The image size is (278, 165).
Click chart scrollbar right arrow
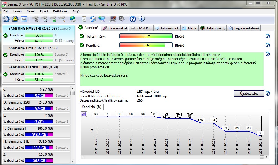point(266,157)
